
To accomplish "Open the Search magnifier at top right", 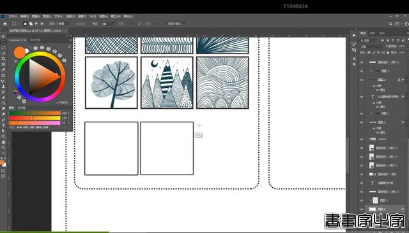I will coord(390,24).
